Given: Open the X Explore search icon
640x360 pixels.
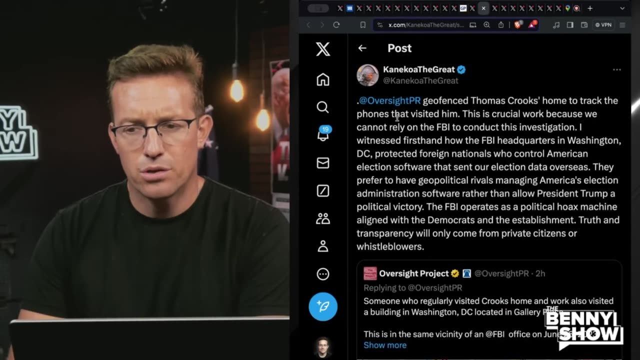Looking at the screenshot, I should (323, 107).
